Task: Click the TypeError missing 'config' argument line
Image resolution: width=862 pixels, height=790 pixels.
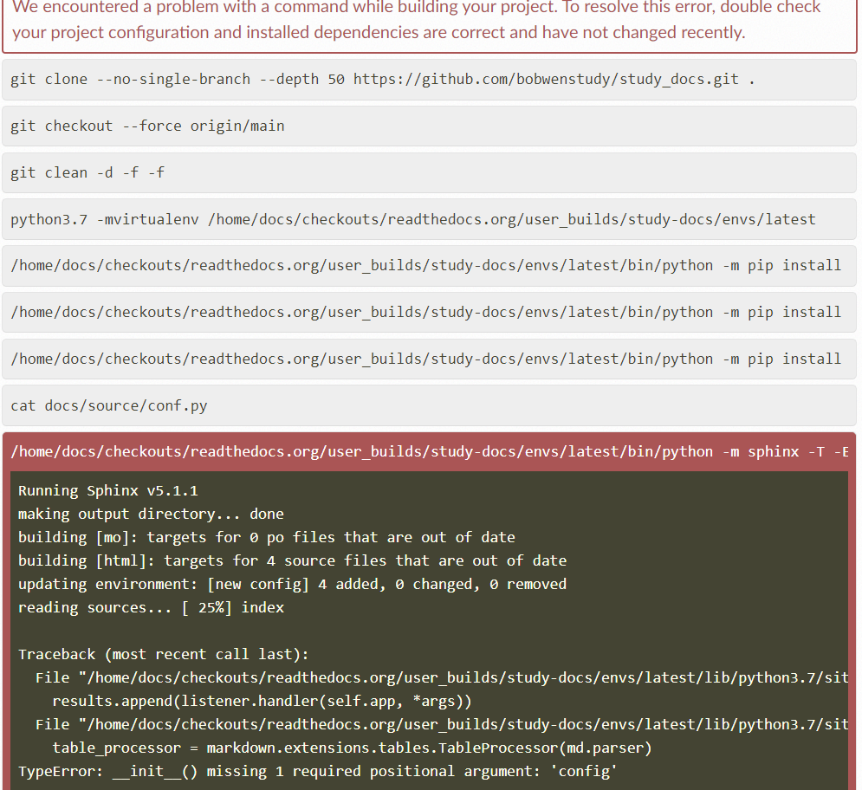Action: [x=318, y=772]
